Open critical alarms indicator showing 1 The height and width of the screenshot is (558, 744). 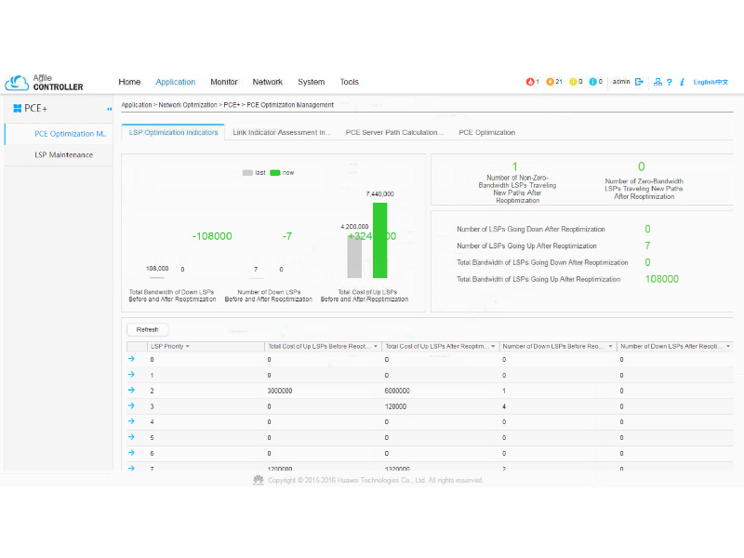[x=532, y=82]
